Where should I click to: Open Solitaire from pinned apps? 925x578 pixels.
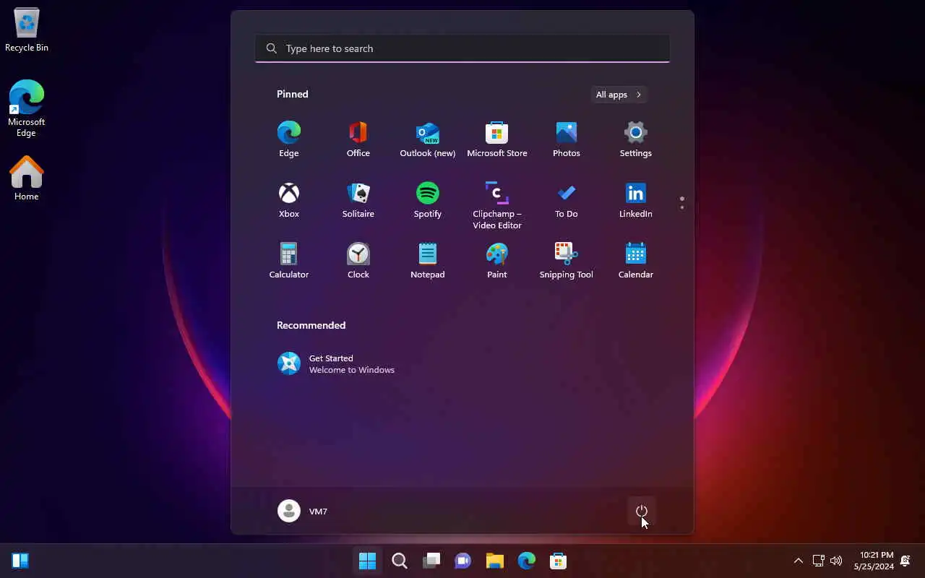(x=358, y=200)
